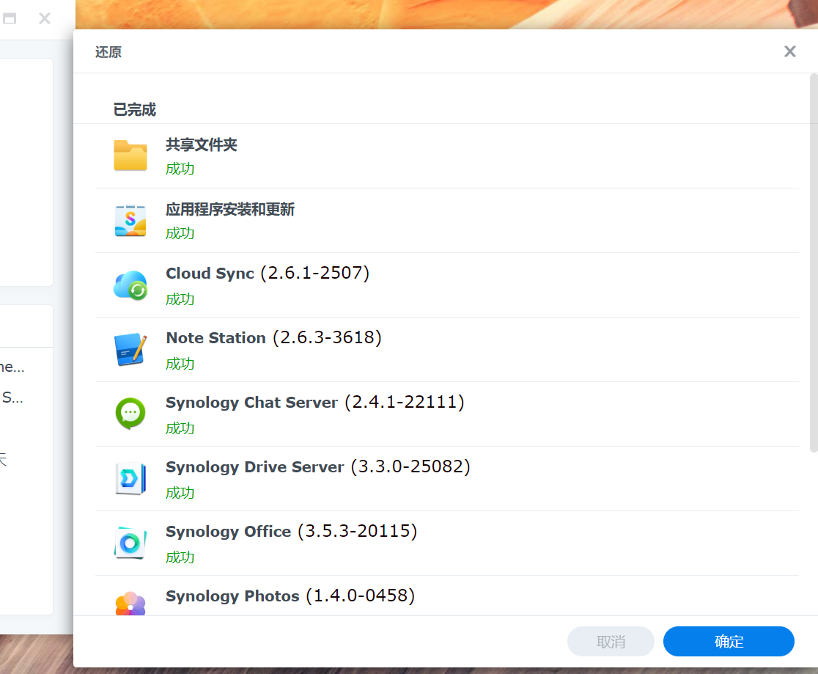This screenshot has height=674, width=818.
Task: Click the Synology Photos icon
Action: coord(130,604)
